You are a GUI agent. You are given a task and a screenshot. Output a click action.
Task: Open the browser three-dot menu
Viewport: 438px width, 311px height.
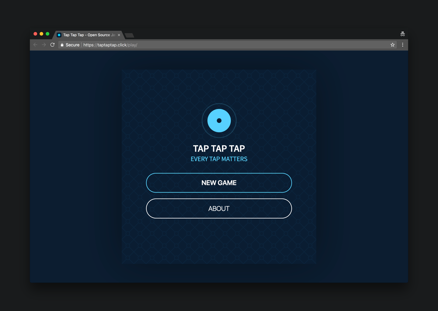point(403,45)
